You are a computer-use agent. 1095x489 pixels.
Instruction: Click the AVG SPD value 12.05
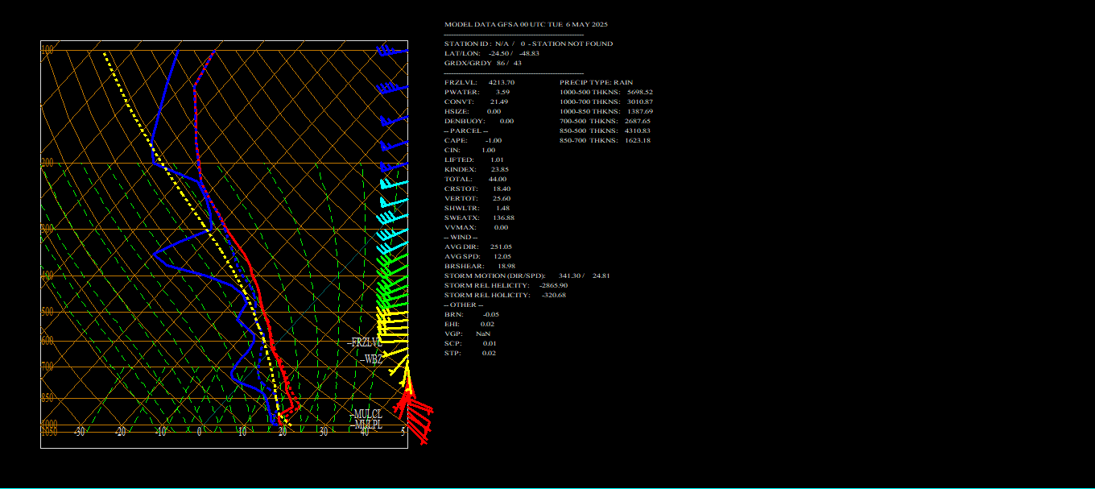502,256
